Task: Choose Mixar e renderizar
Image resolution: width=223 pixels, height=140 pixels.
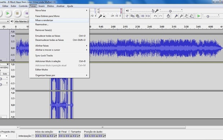Action: tap(59, 20)
